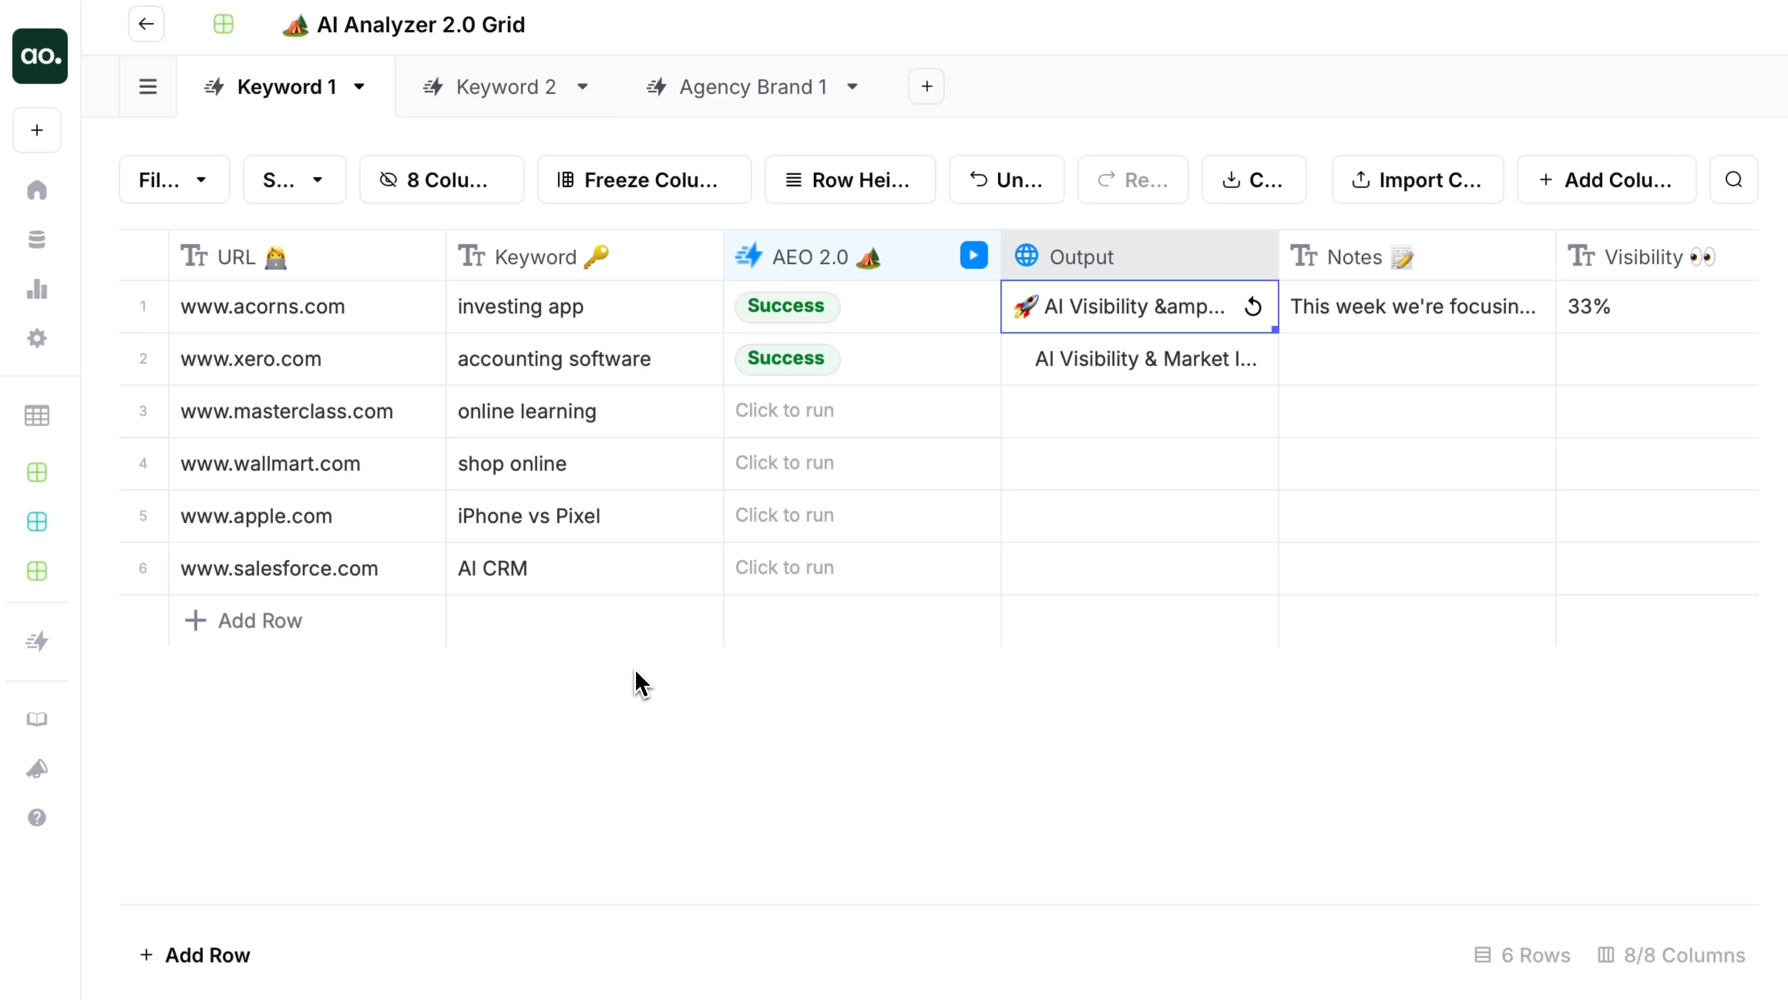Open the Freeze Columns option

coord(643,180)
